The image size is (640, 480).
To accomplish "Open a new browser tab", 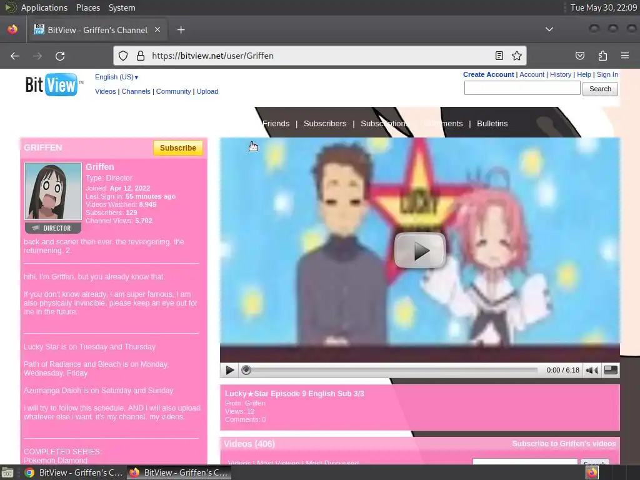I will coord(181,30).
